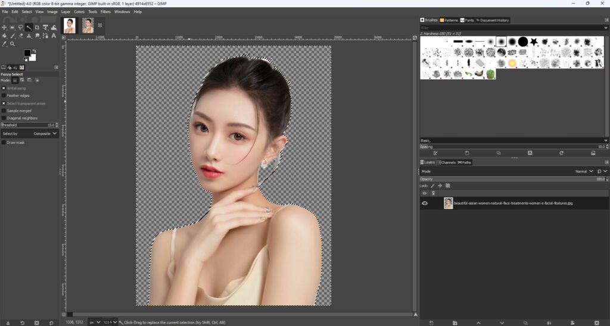610x326 pixels.
Task: Switch to the Document History tab
Action: point(492,20)
